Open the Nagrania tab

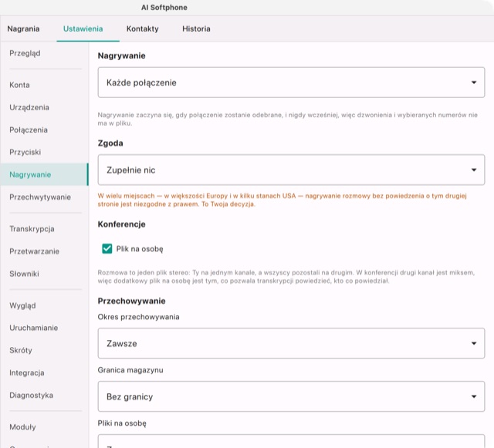[24, 29]
